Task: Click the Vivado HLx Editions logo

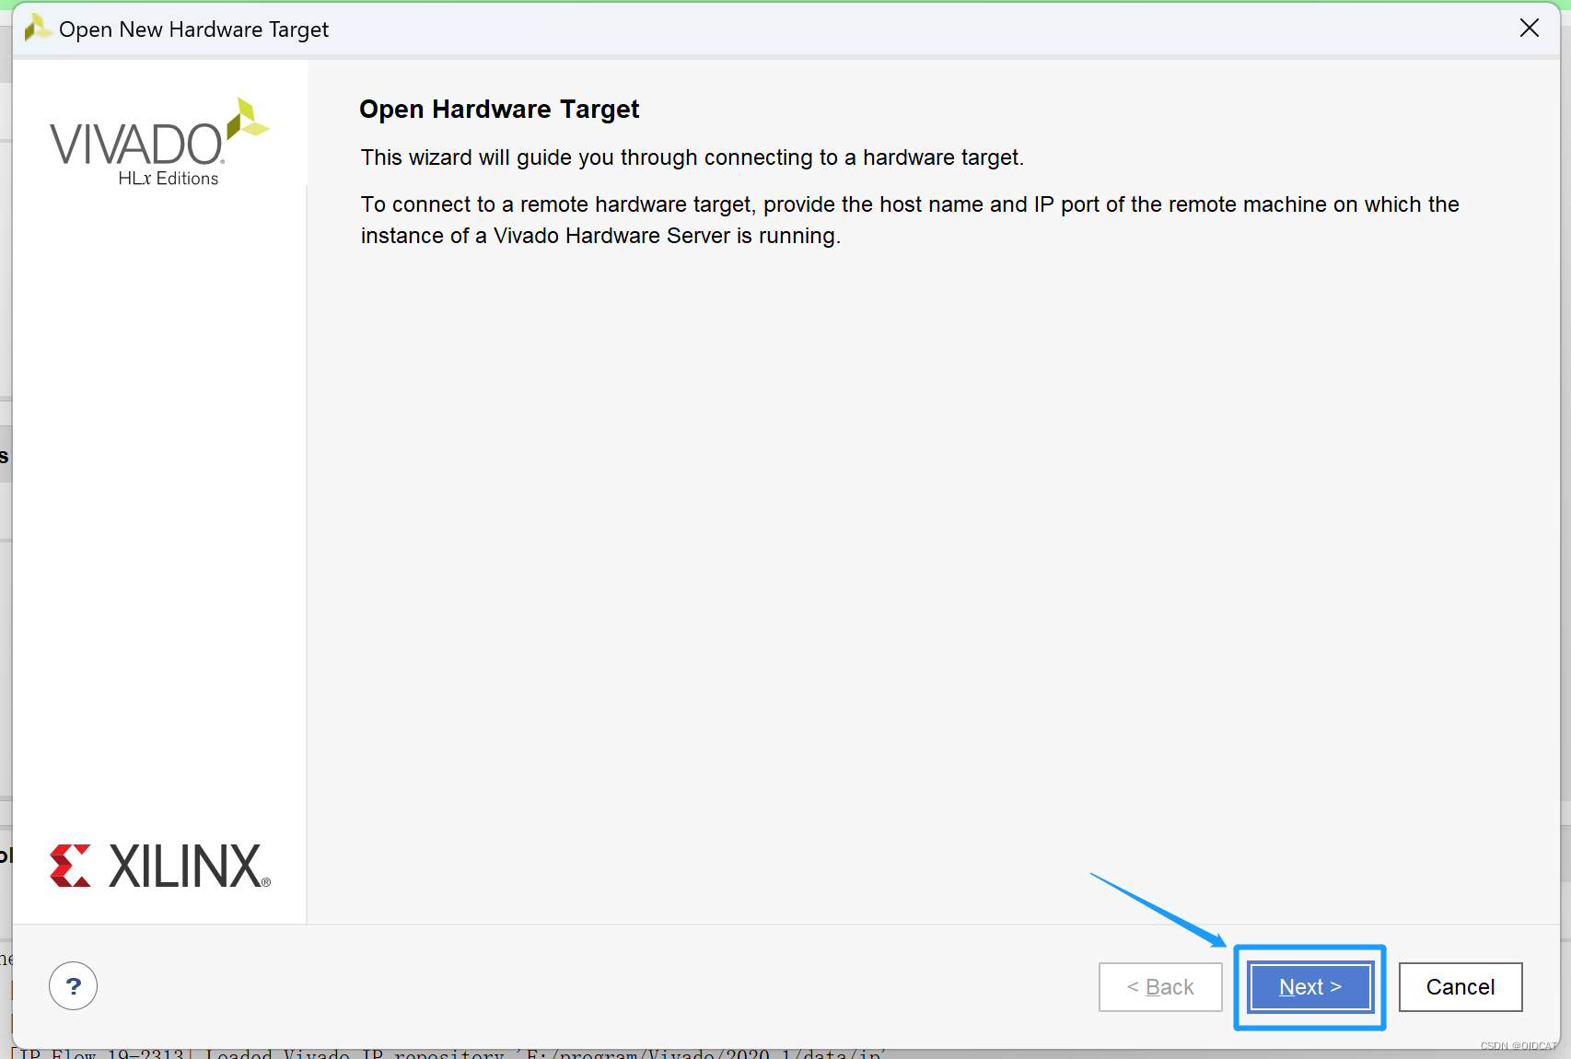Action: [159, 144]
